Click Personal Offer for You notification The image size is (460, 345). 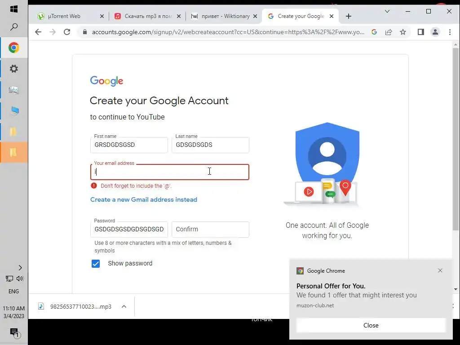pos(331,286)
